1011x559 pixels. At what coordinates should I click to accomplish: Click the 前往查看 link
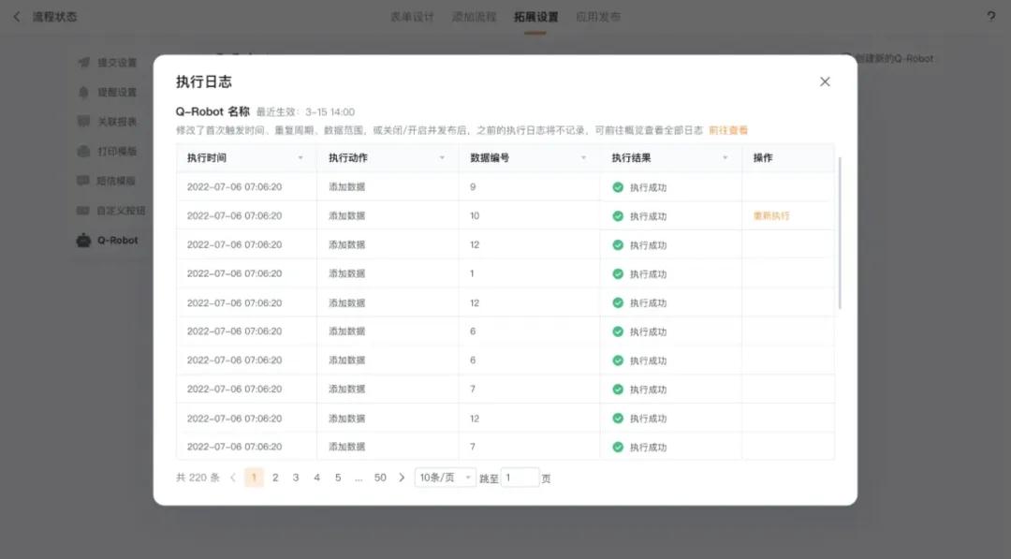coord(728,130)
